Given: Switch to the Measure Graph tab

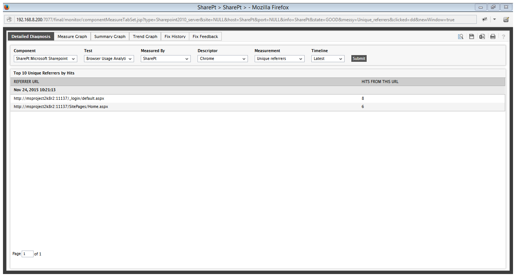Looking at the screenshot, I should [x=72, y=36].
